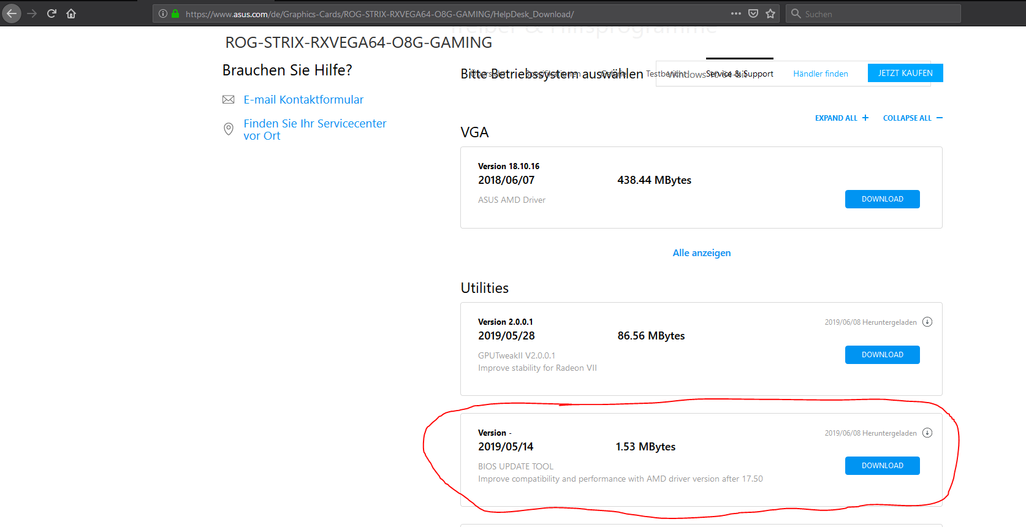The image size is (1026, 527).
Task: Show site information via the info icon
Action: [x=163, y=13]
